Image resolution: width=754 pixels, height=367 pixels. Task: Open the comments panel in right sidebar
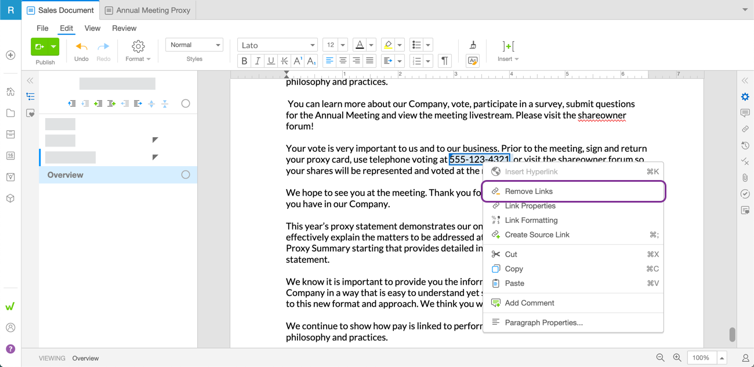[x=745, y=113]
